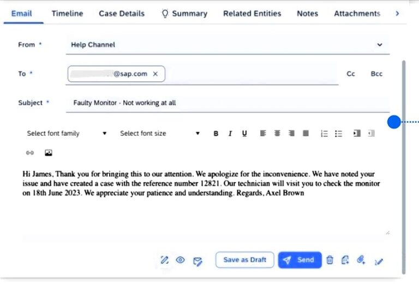
Task: Click the eye preview icon
Action: [x=181, y=260]
